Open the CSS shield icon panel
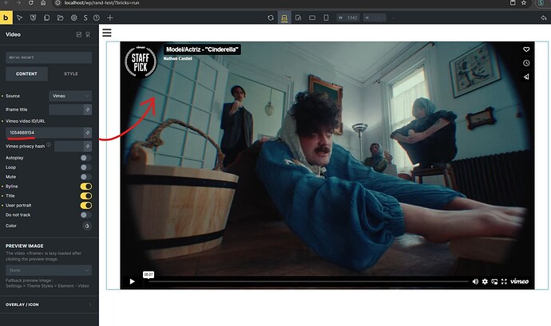Image resolution: width=551 pixels, height=326 pixels. click(33, 18)
